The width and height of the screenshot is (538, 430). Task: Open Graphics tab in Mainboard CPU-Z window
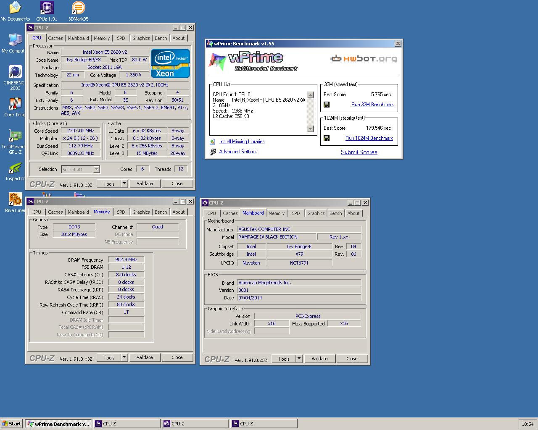coord(316,213)
